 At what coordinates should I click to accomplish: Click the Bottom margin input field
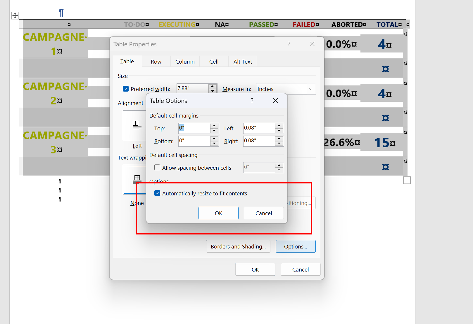[194, 141]
